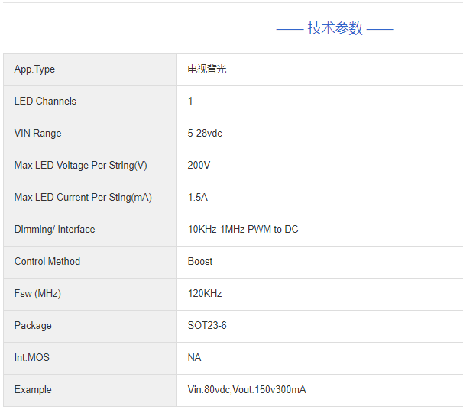Select the 10KHz-1MHz PWM to DC value

point(243,230)
